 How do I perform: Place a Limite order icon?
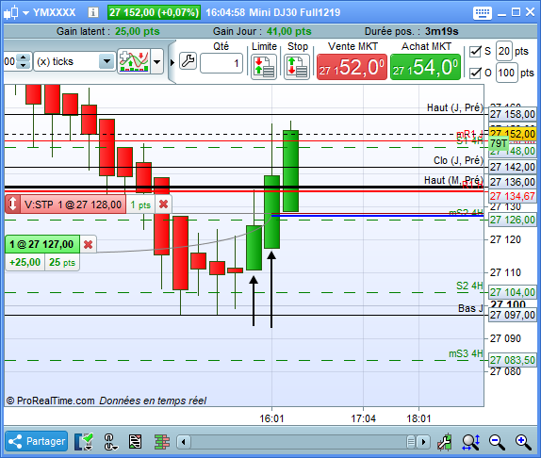[264, 67]
